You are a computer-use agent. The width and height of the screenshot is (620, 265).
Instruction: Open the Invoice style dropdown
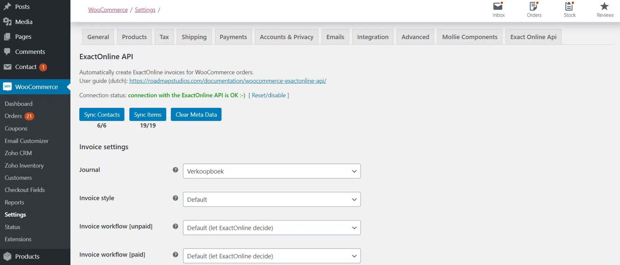pos(272,199)
